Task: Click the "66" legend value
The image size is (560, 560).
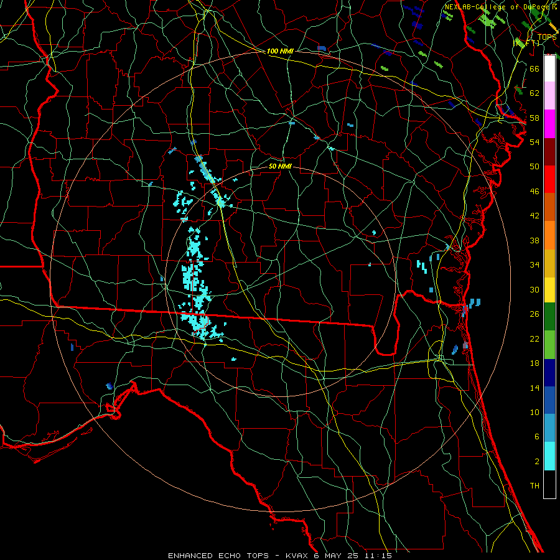Action: pyautogui.click(x=534, y=68)
